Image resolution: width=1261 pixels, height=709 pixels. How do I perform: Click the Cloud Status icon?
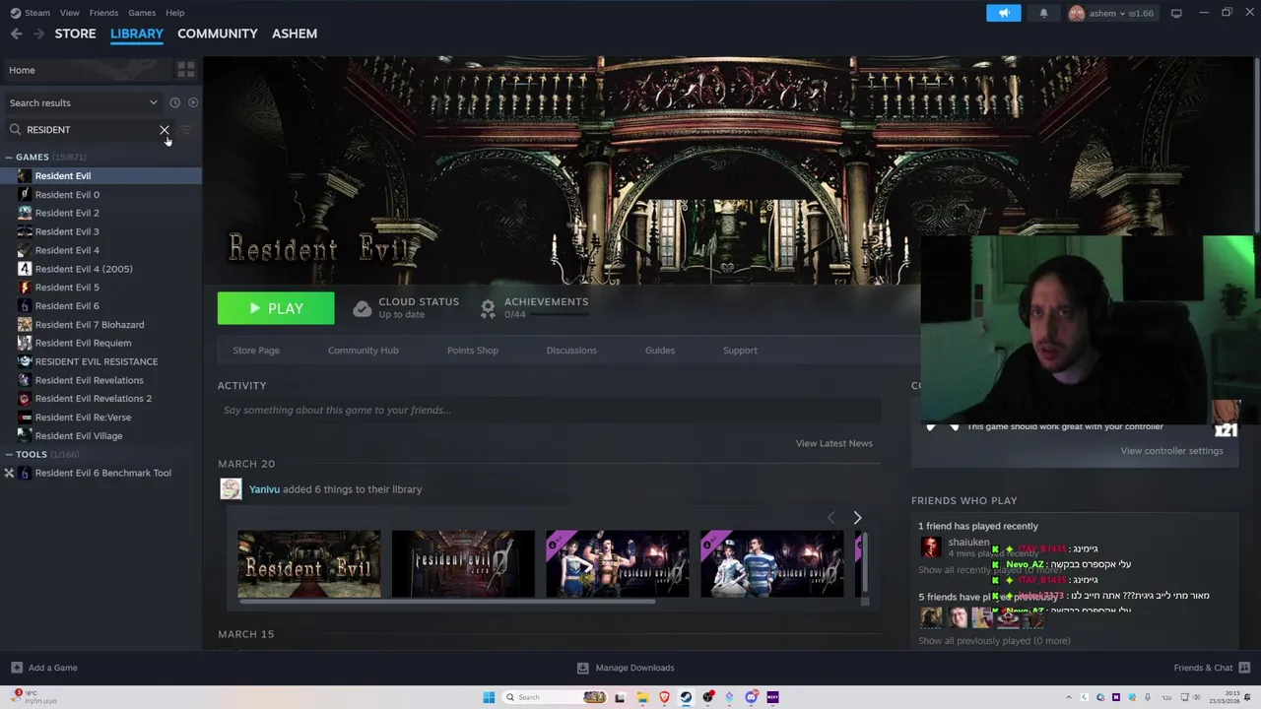click(x=363, y=309)
